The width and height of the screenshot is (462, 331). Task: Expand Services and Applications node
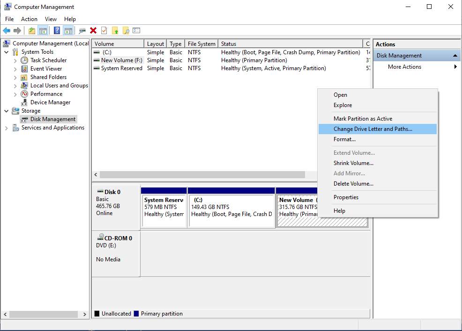pos(7,128)
